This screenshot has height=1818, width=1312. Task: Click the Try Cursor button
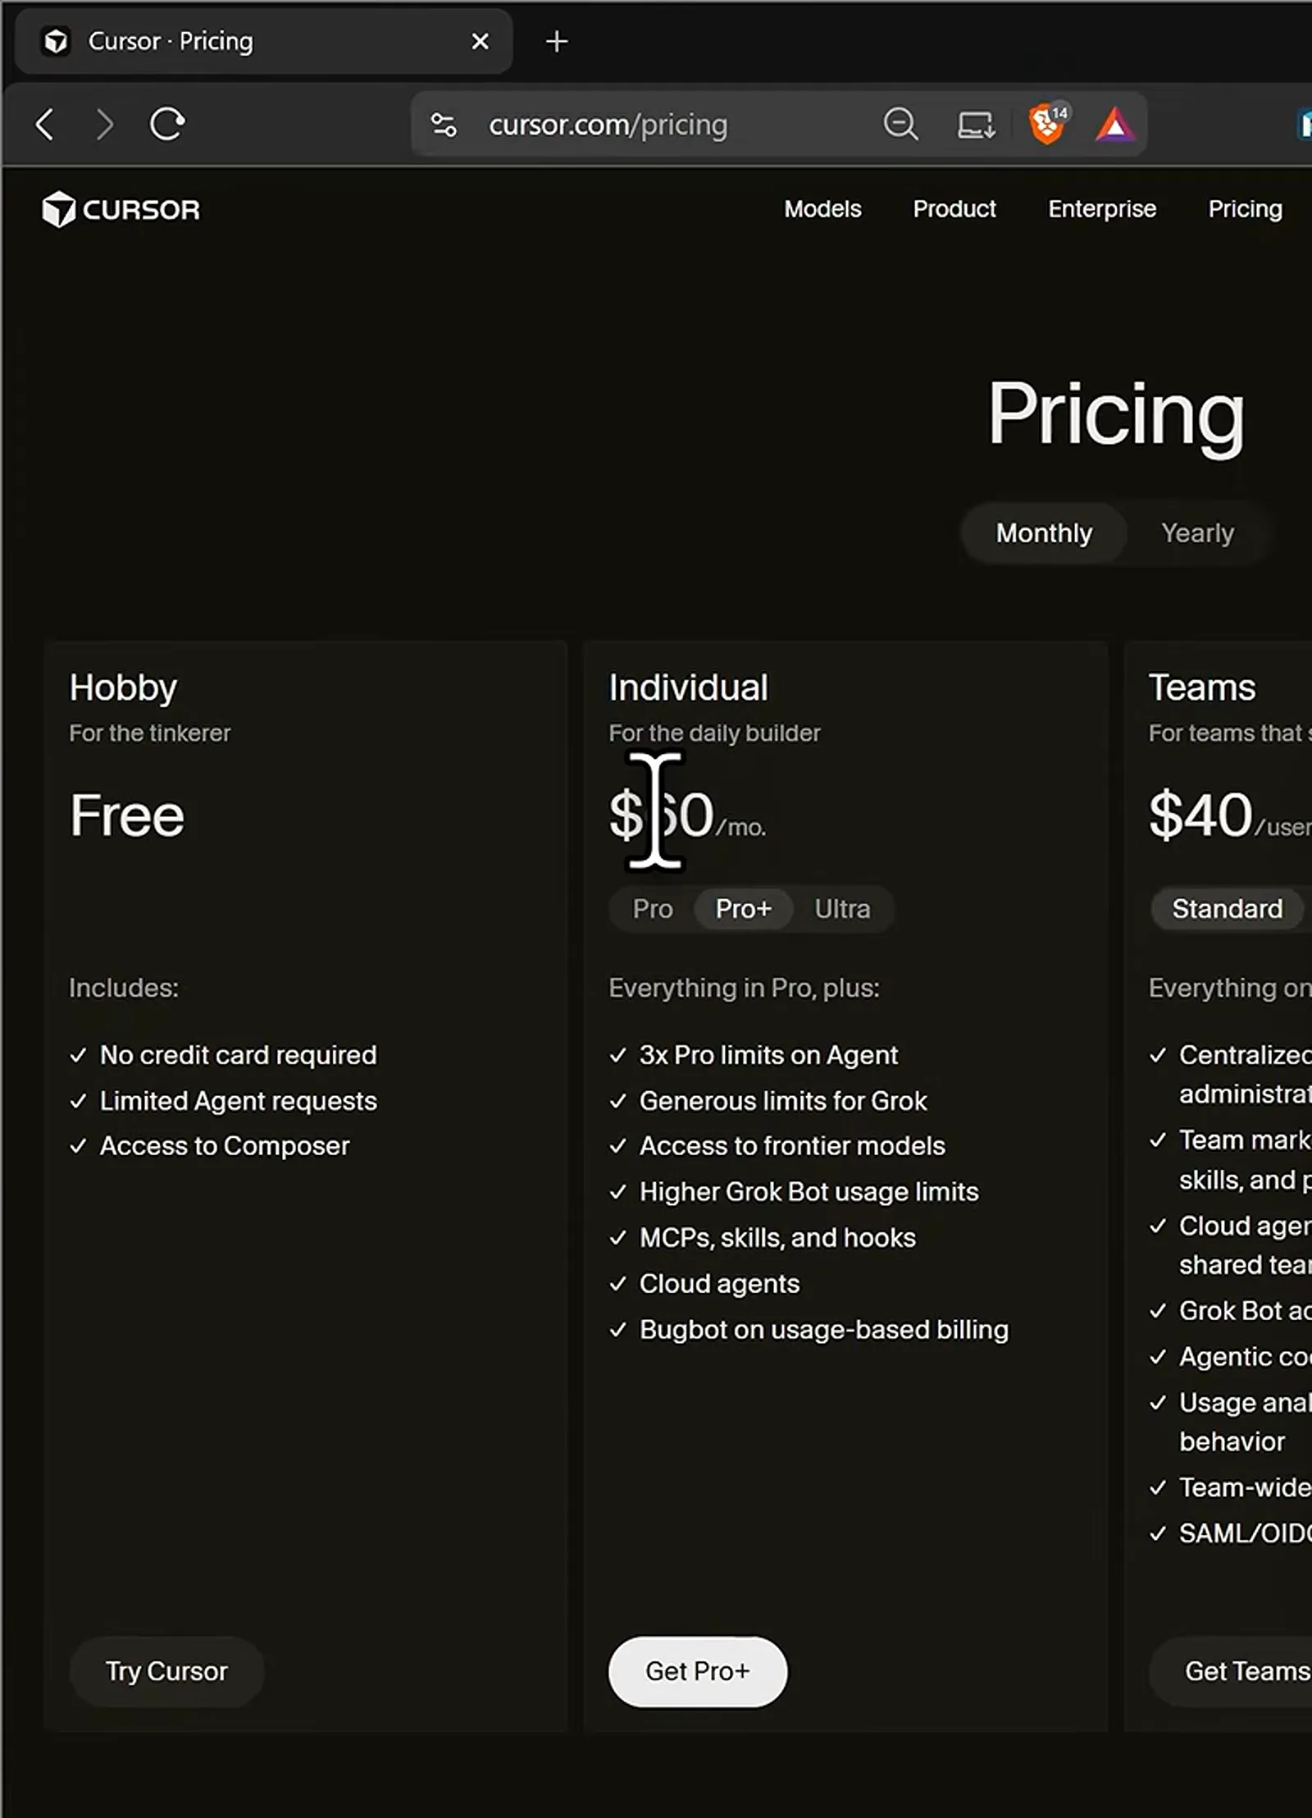tap(166, 1671)
